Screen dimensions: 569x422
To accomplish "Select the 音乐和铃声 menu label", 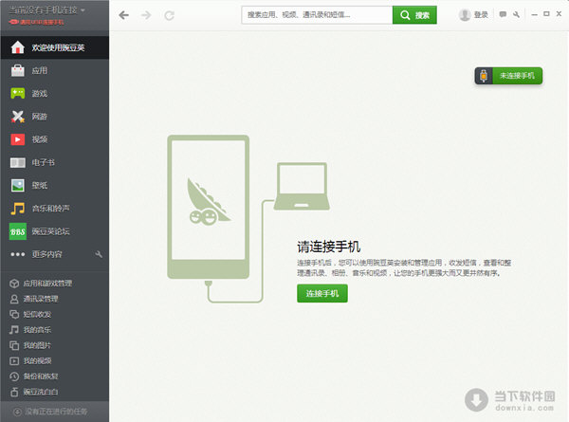I will [x=51, y=209].
